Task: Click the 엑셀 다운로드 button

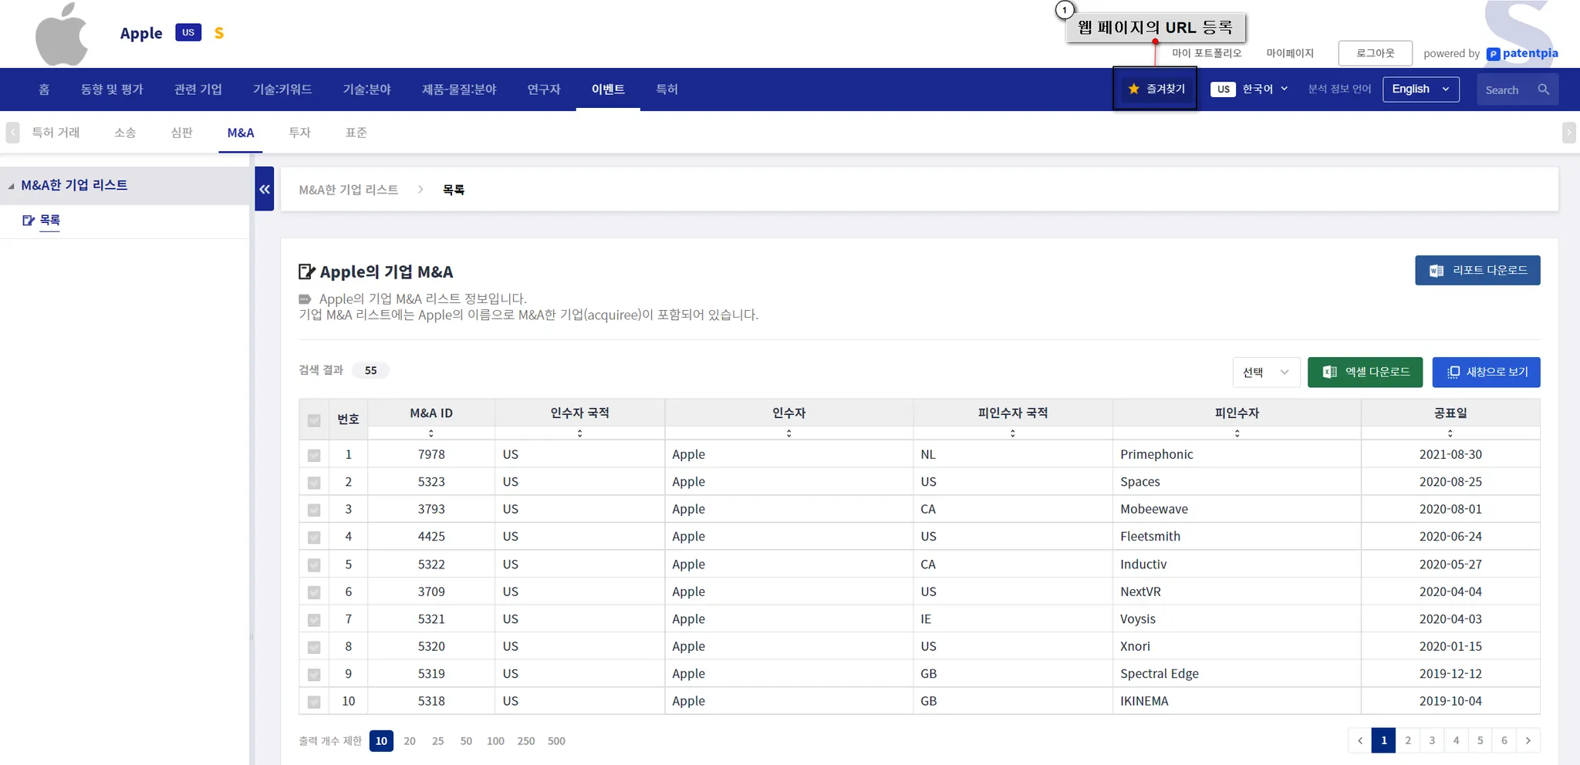Action: [1365, 372]
